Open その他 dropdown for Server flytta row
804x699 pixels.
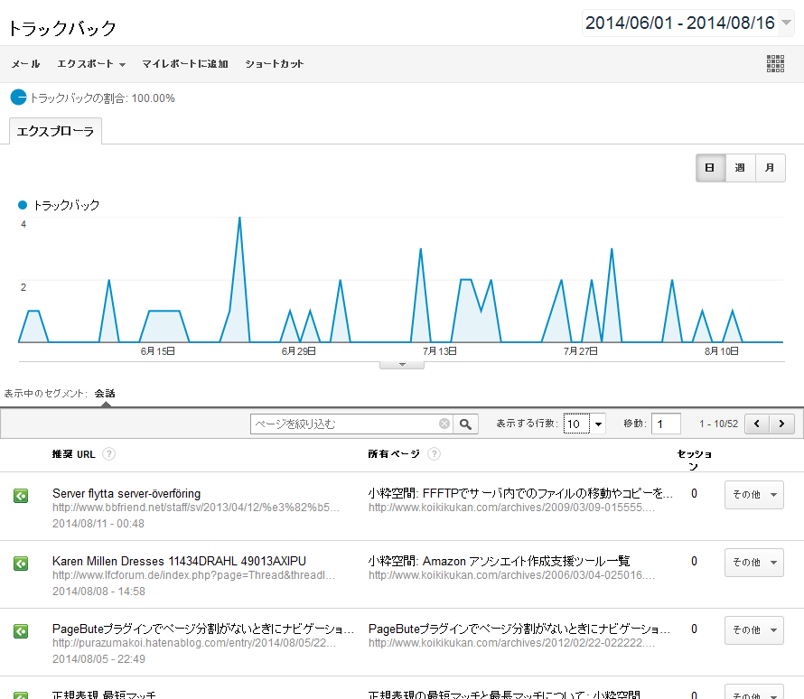pyautogui.click(x=753, y=495)
